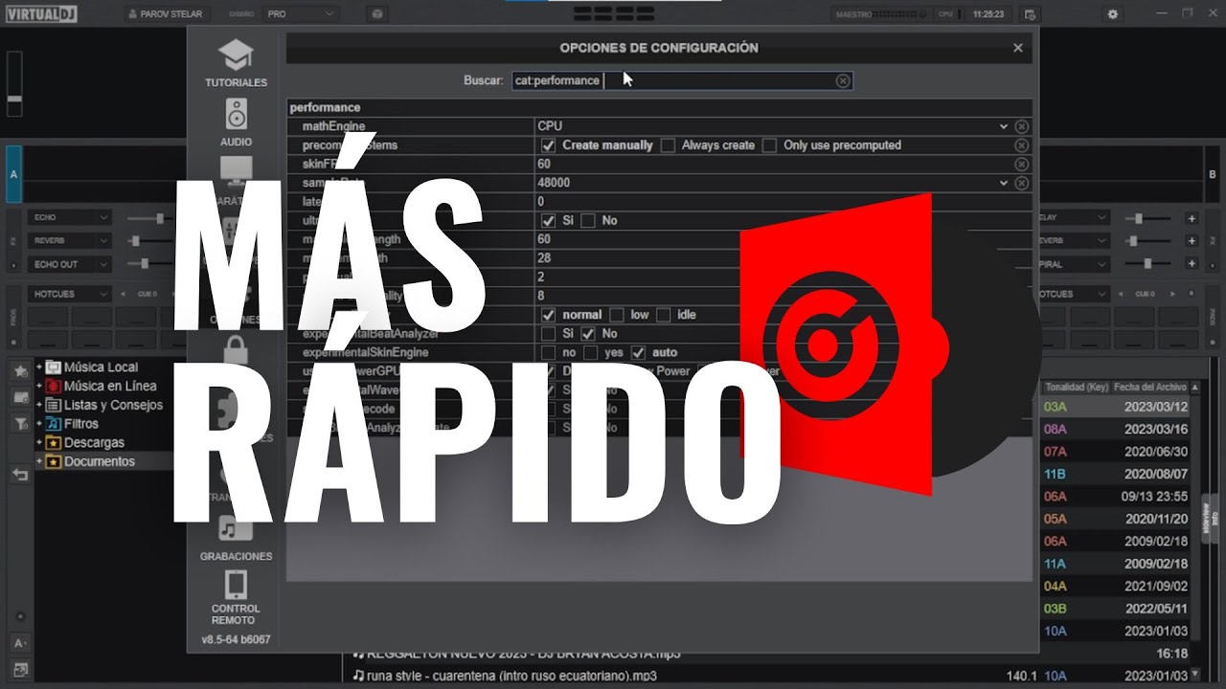Viewport: 1226px width, 689px height.
Task: Reset the skinFPS value to default
Action: coord(1022,165)
